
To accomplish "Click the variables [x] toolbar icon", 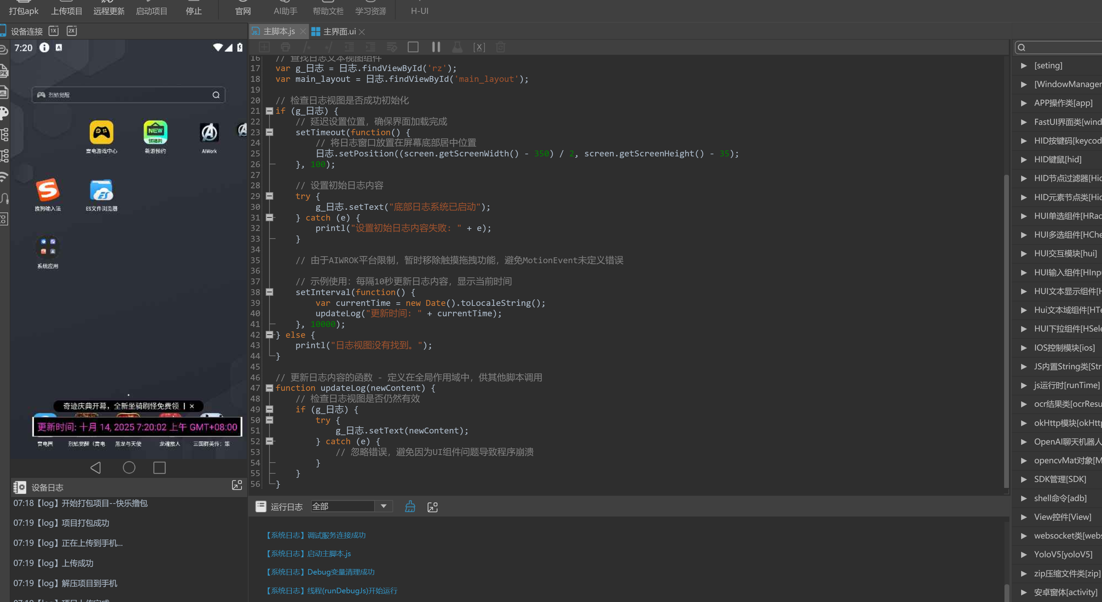I will [479, 48].
